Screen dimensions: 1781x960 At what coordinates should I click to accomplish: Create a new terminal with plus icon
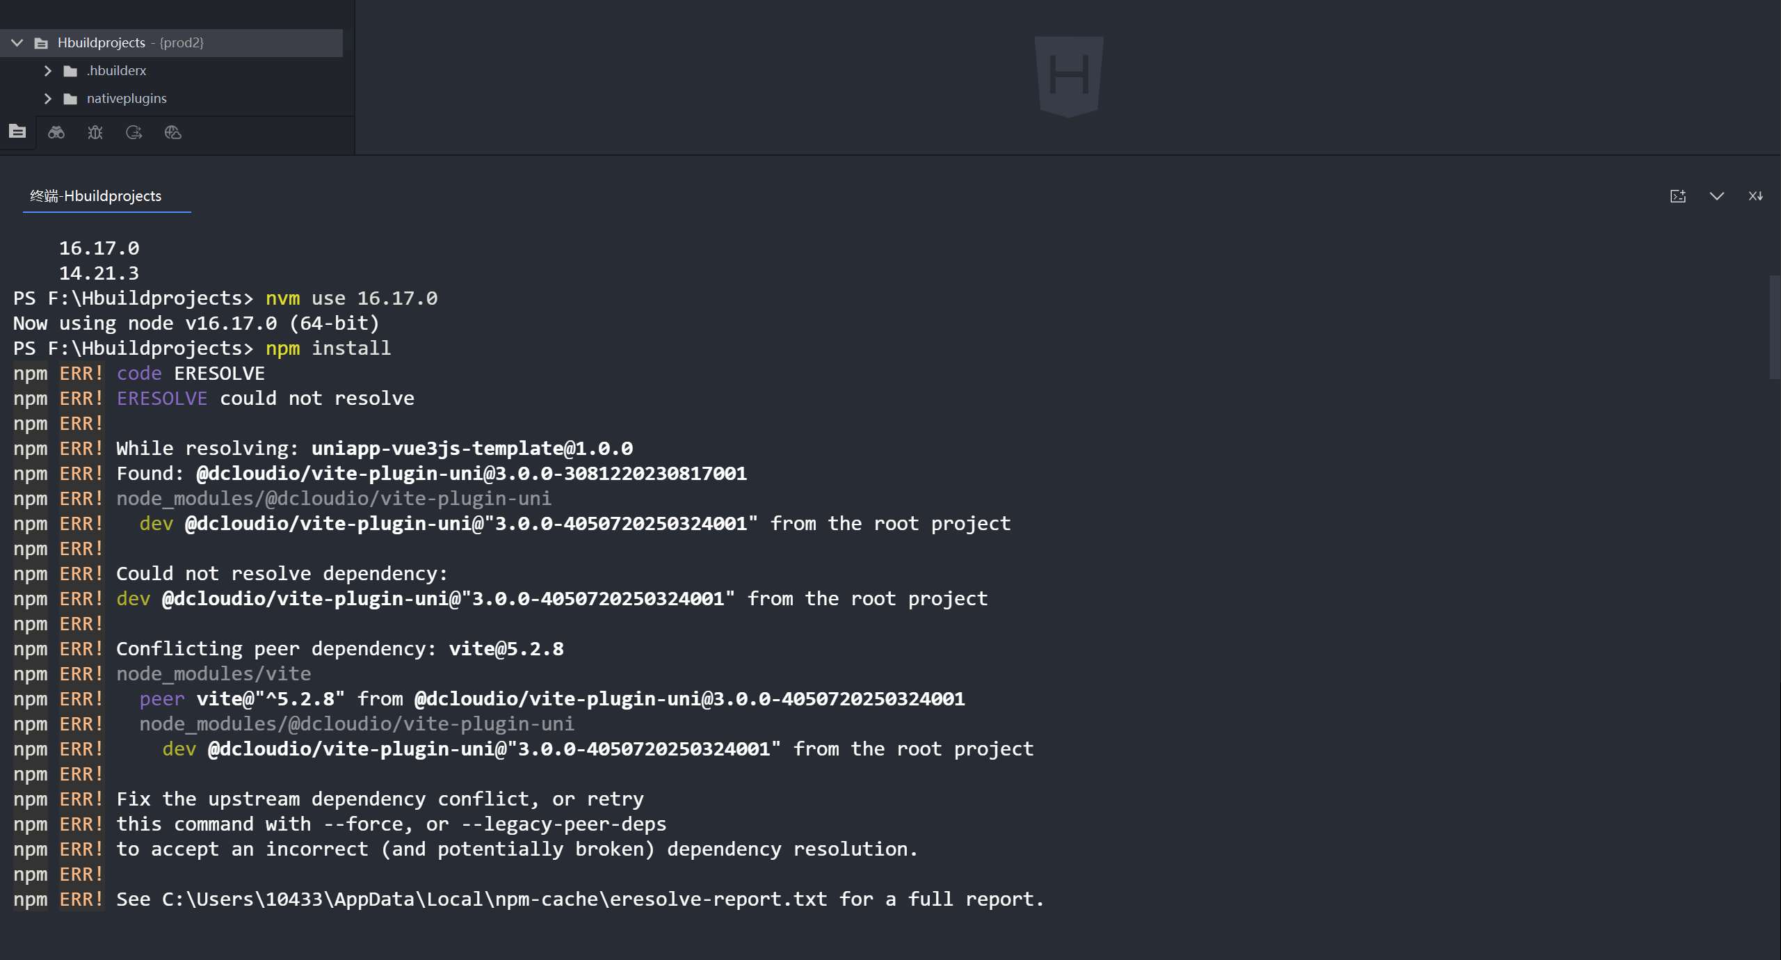pos(1678,196)
